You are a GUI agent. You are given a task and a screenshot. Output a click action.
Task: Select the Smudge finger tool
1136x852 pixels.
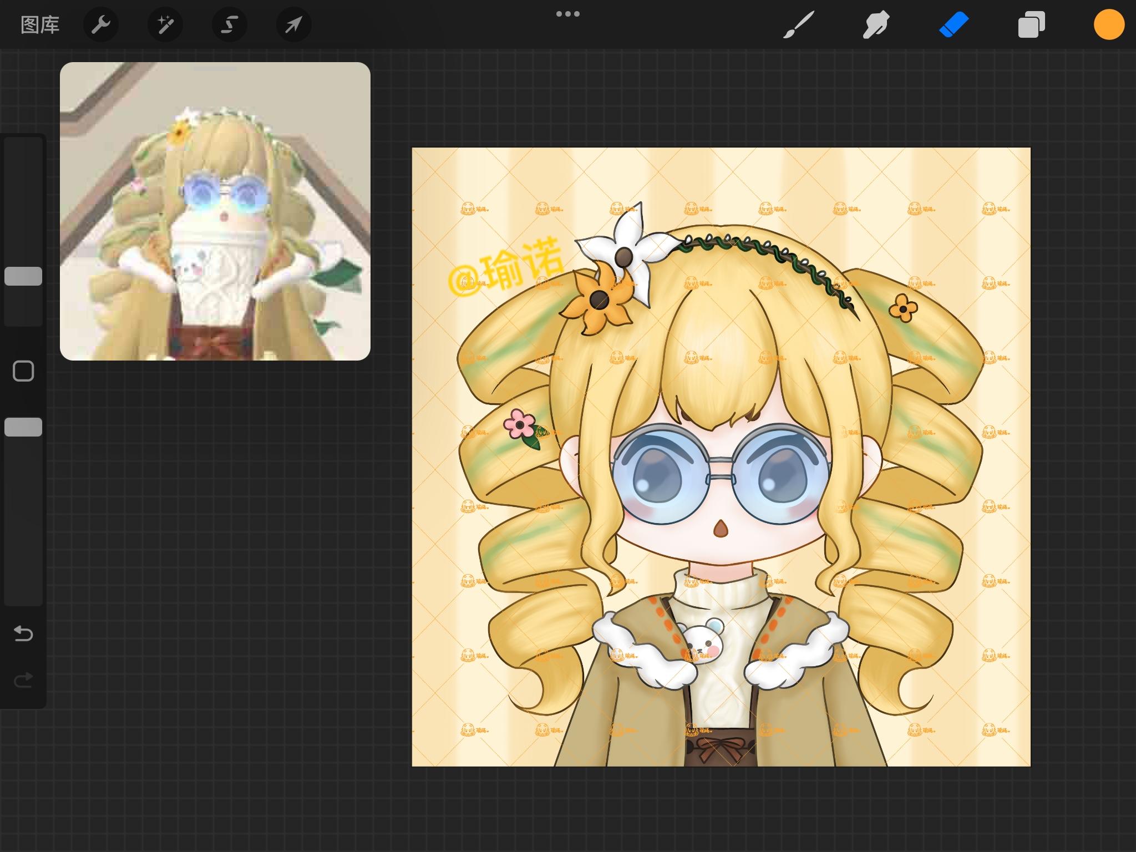point(876,25)
